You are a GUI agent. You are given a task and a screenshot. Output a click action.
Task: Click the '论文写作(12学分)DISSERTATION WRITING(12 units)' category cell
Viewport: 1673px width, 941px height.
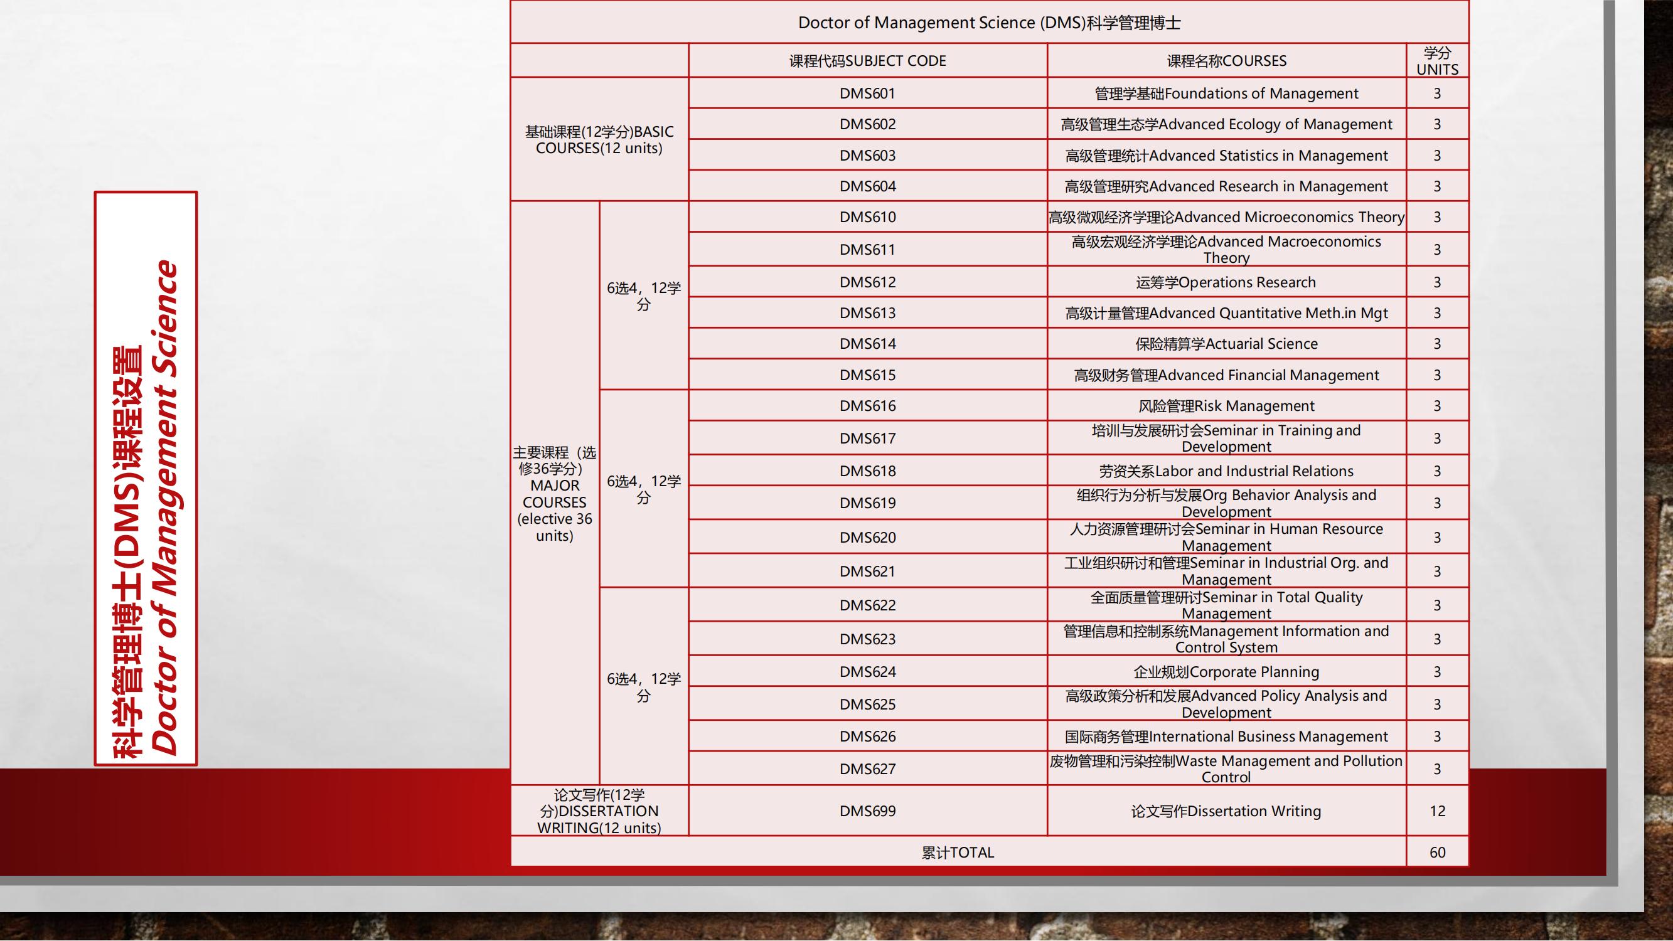click(599, 811)
